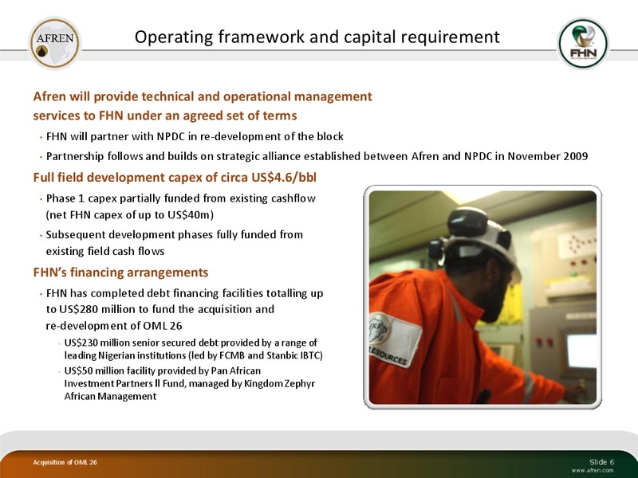Click the line mentioning 'Kingdom Zephyr'

click(x=190, y=384)
